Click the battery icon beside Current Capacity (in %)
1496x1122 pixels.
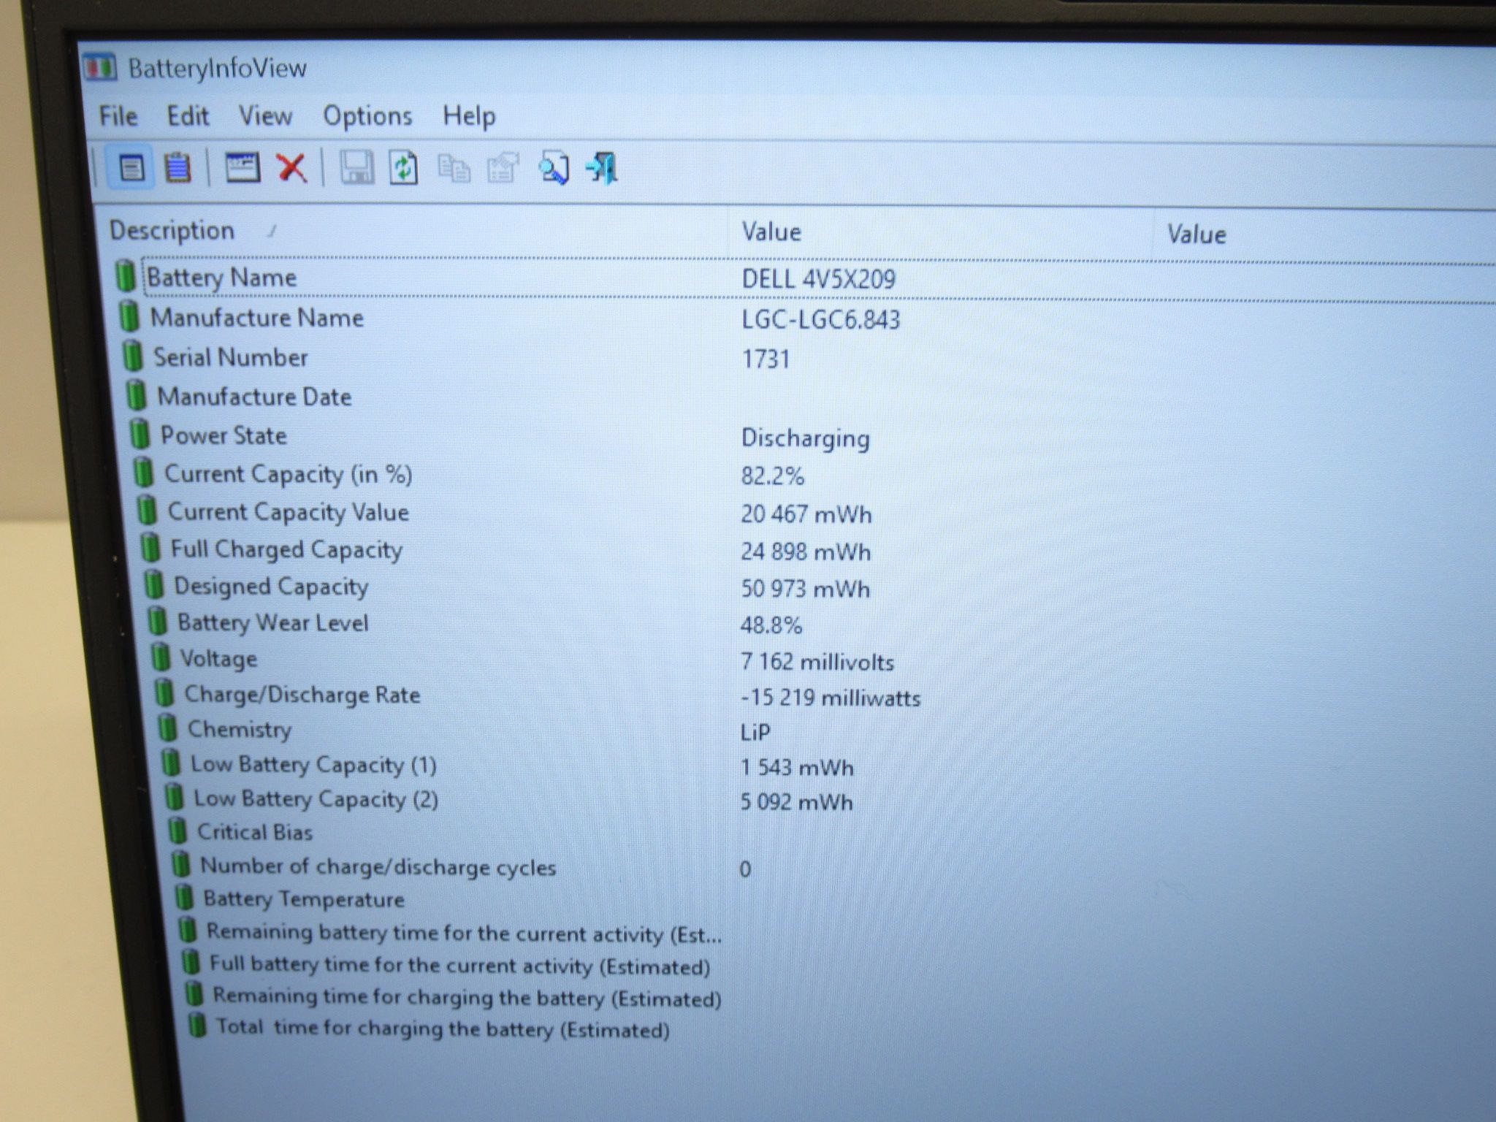pos(144,473)
